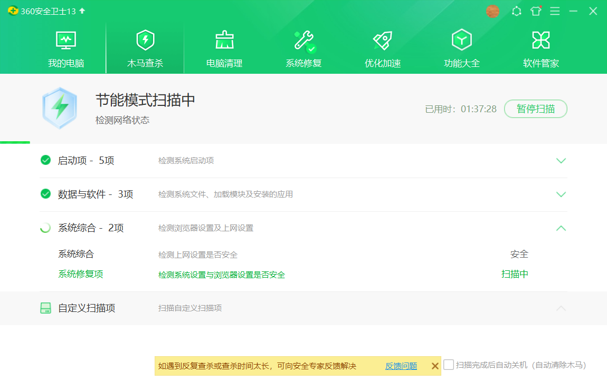This screenshot has height=382, width=607.
Task: Click the 系统综合 - 2项 heading
Action: pos(91,228)
